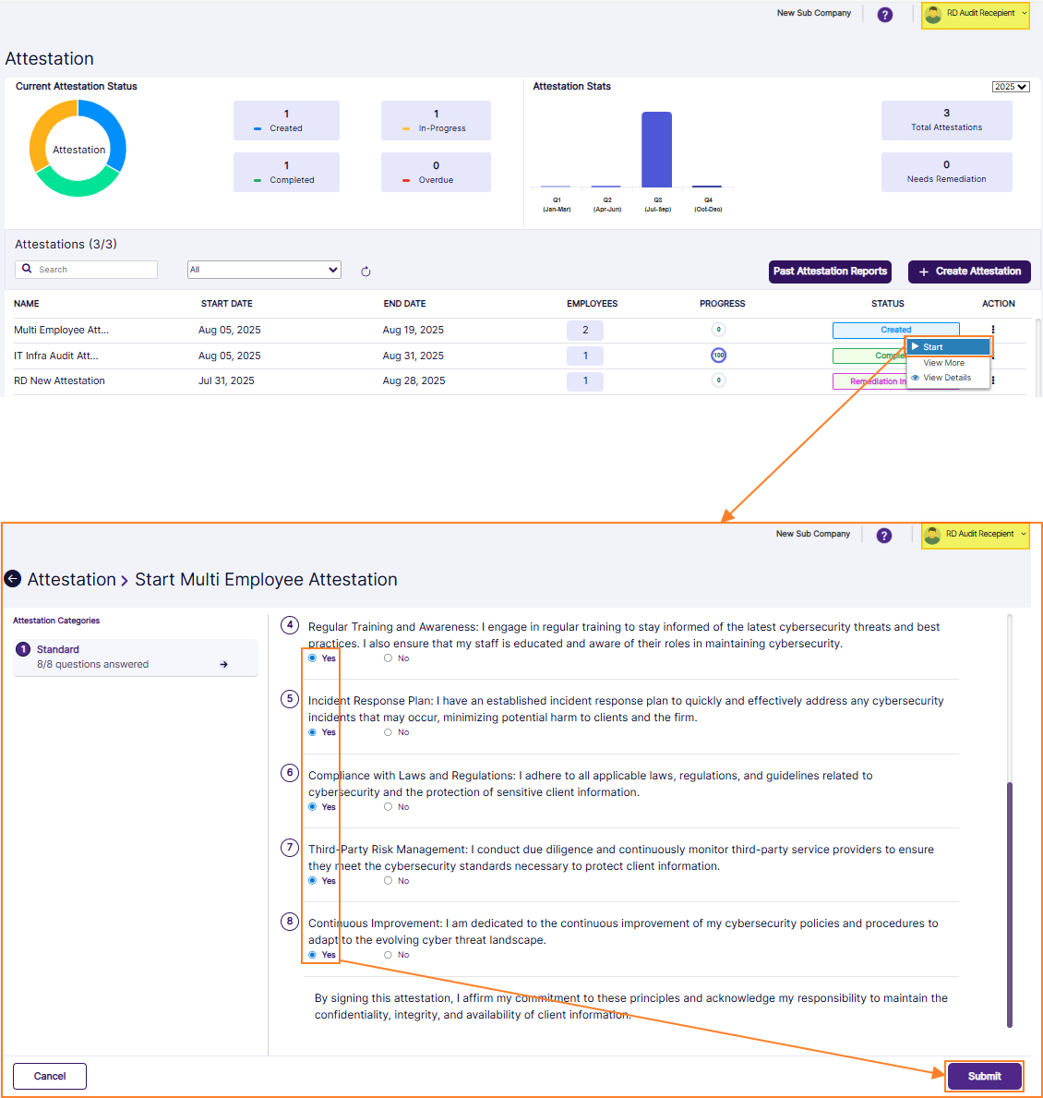Expand the All filter dropdown
The height and width of the screenshot is (1098, 1043).
(264, 270)
